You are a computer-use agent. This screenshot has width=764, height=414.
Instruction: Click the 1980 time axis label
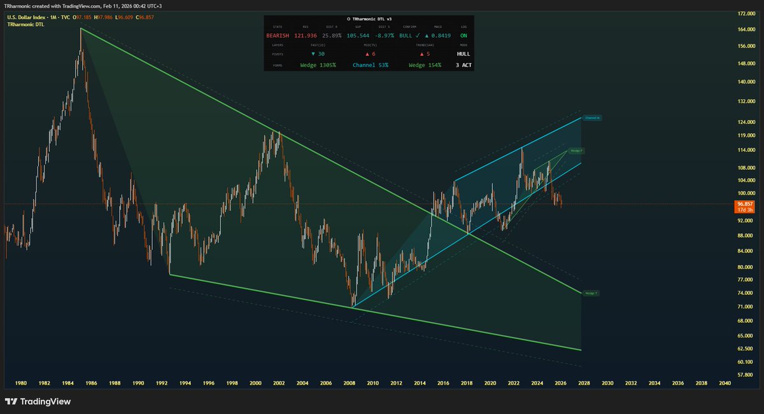(20, 383)
